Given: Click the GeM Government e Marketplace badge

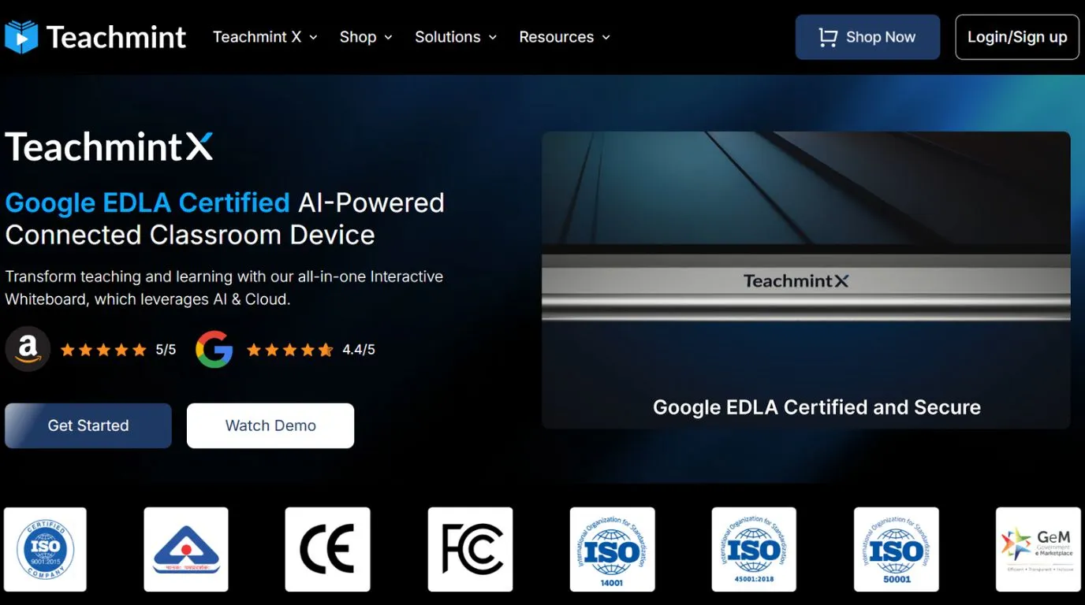Looking at the screenshot, I should point(1038,549).
